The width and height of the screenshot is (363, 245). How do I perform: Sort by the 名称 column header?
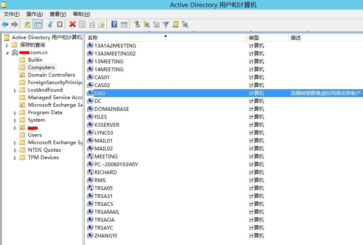coord(165,37)
